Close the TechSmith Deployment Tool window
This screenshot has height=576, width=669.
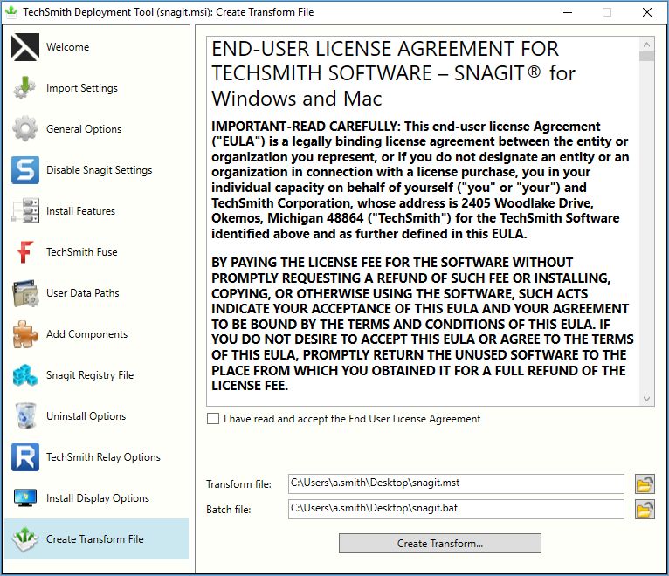[647, 12]
